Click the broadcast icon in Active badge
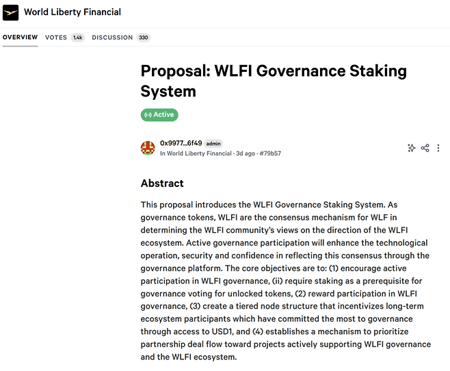 (x=147, y=115)
